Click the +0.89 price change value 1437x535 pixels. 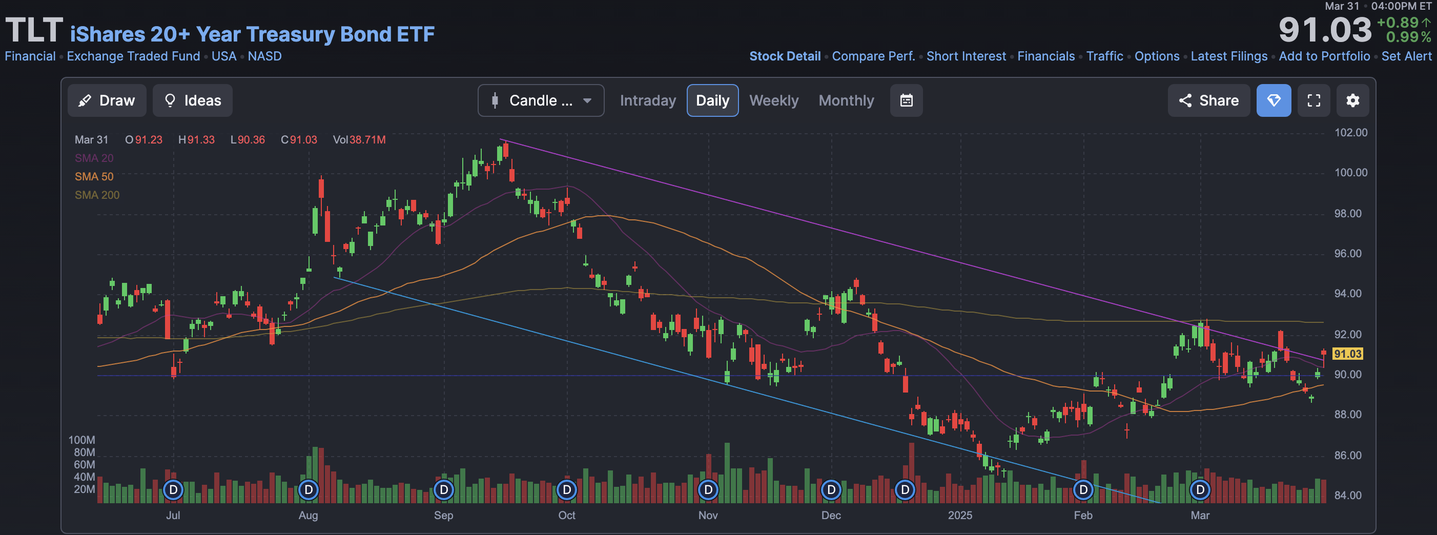coord(1398,23)
